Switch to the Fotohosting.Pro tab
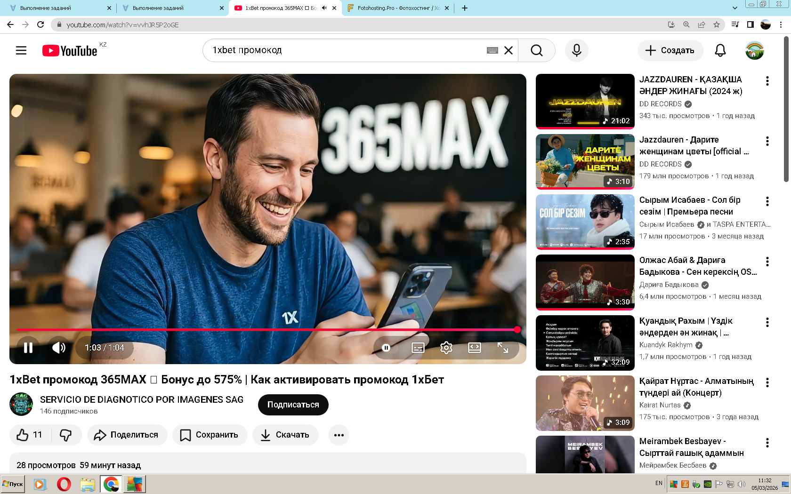Screen dimensions: 791x494 click(x=395, y=8)
